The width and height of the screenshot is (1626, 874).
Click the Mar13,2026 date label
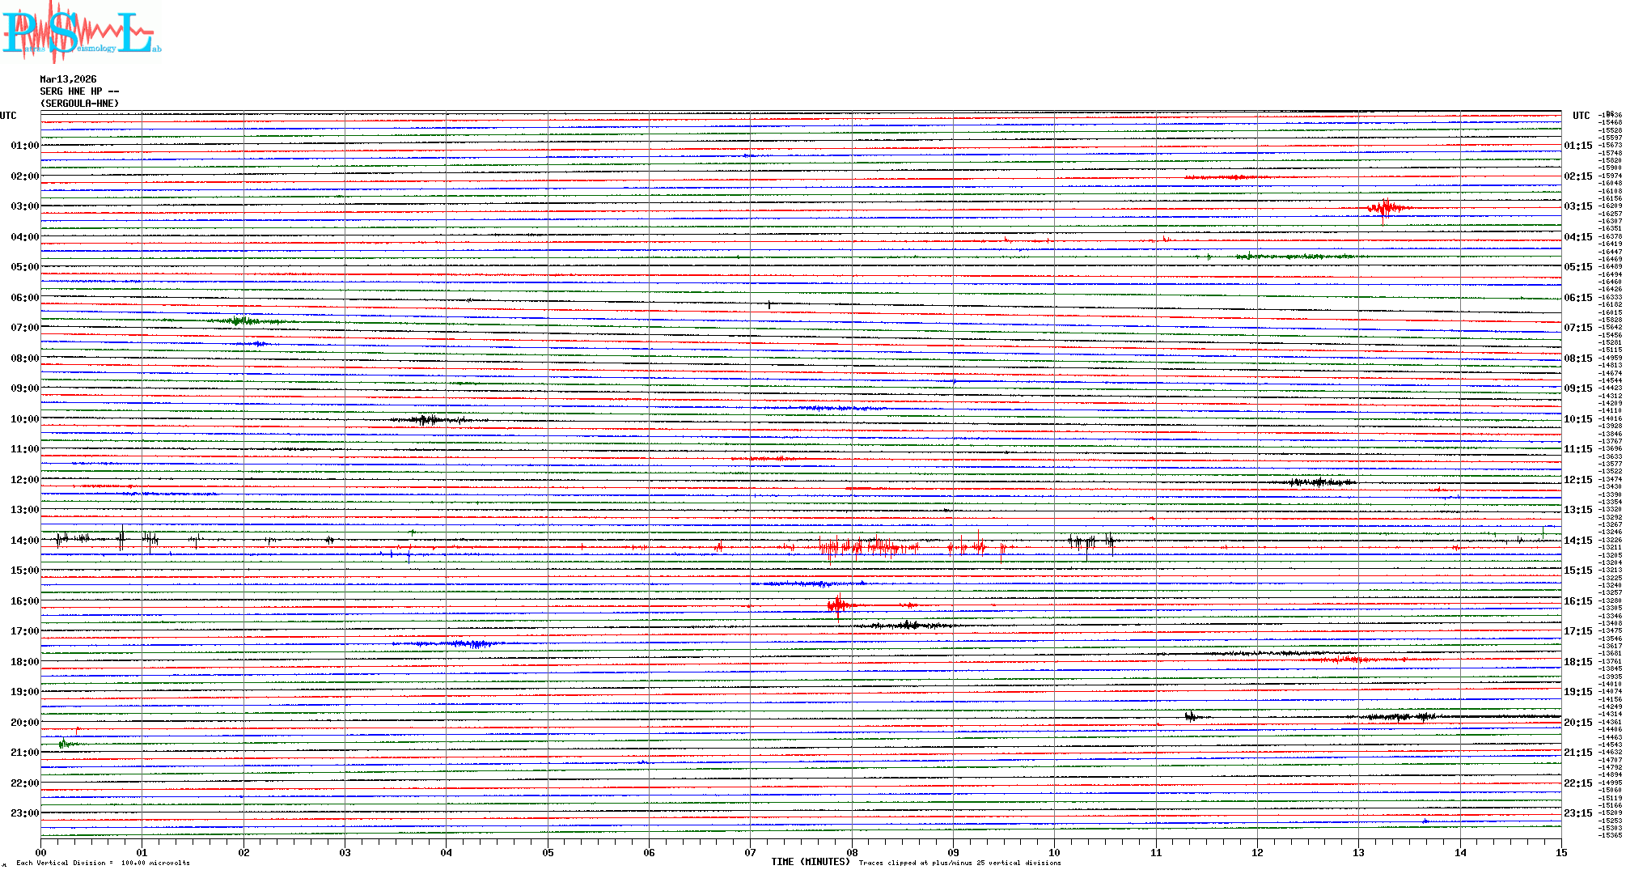pyautogui.click(x=68, y=79)
